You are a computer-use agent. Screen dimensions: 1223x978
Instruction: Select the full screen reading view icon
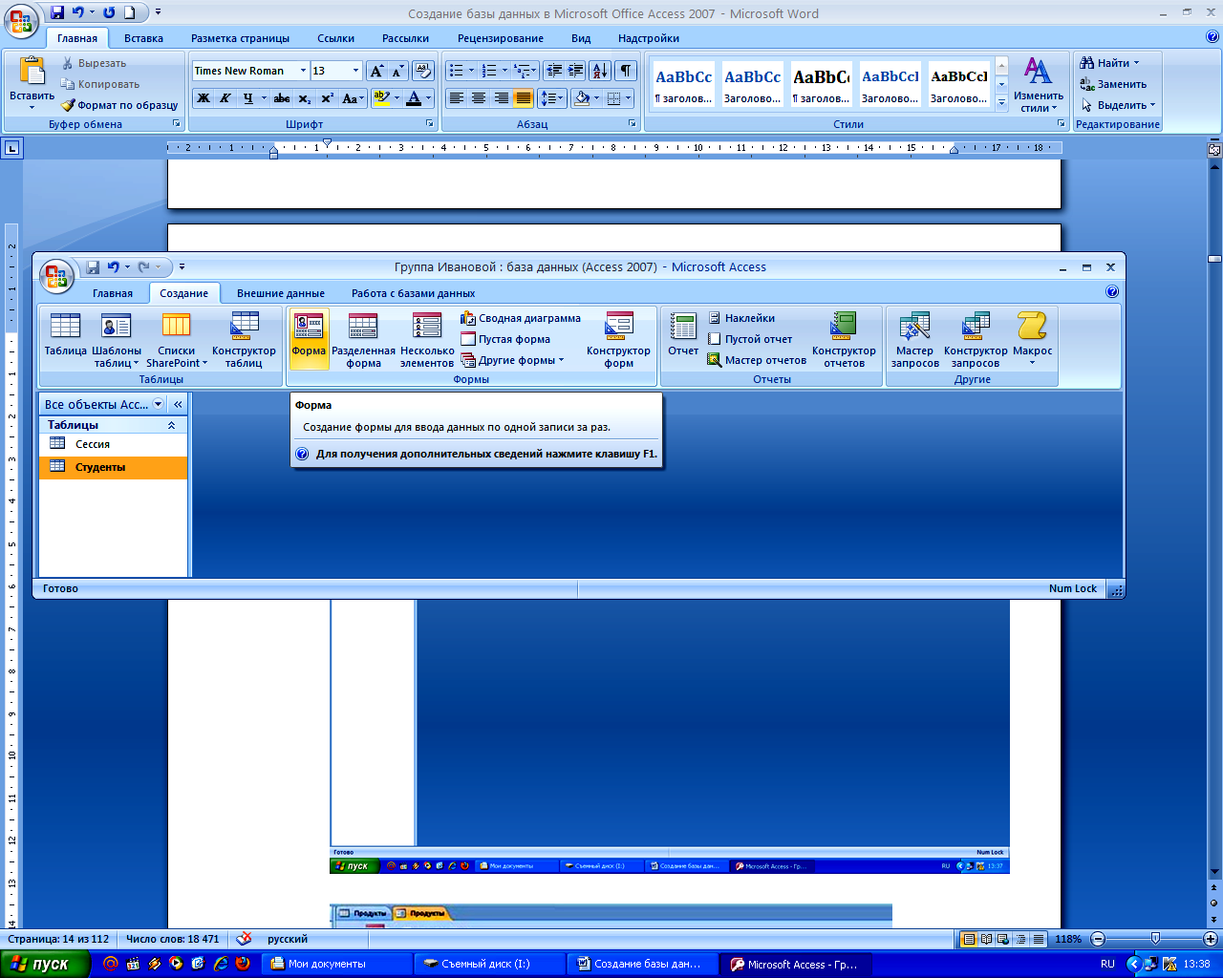986,939
